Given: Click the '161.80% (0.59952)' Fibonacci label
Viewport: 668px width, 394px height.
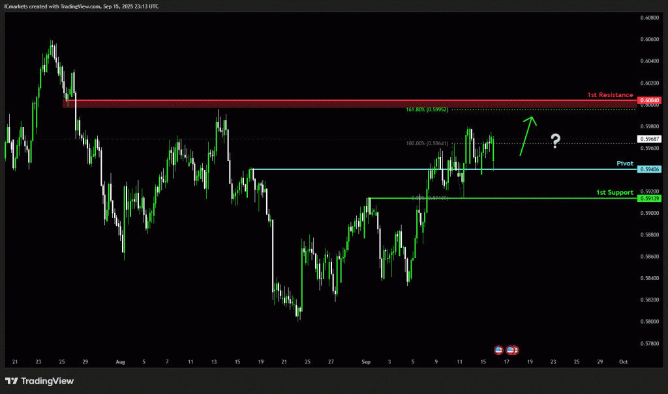Looking at the screenshot, I should point(427,110).
